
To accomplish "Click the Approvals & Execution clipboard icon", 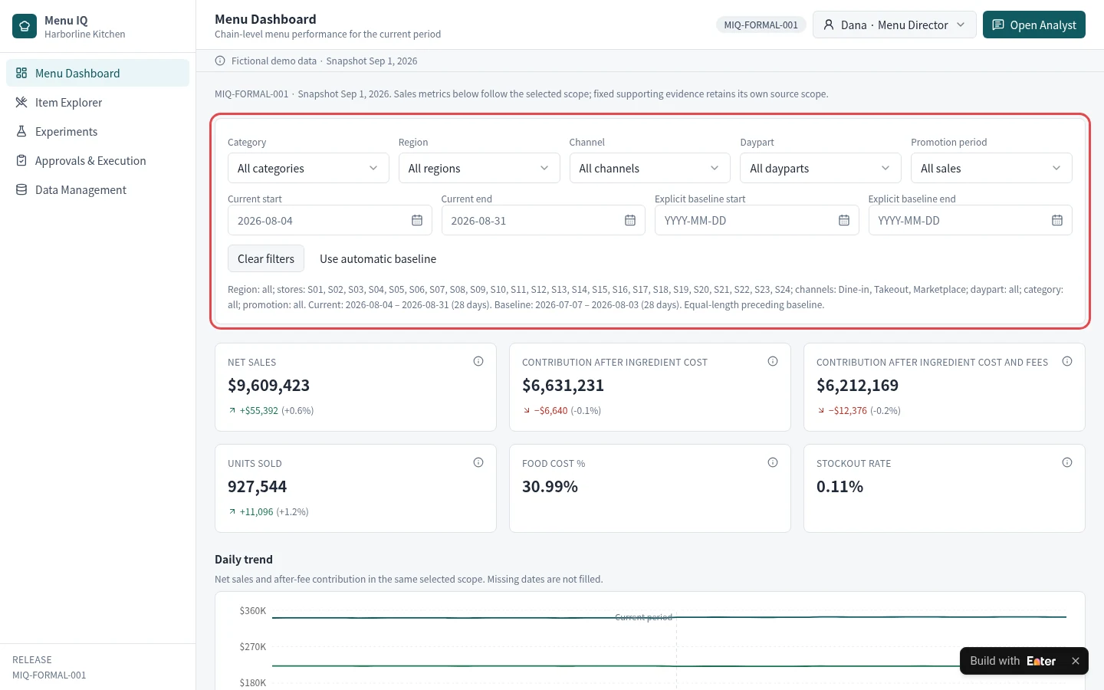I will tap(21, 161).
